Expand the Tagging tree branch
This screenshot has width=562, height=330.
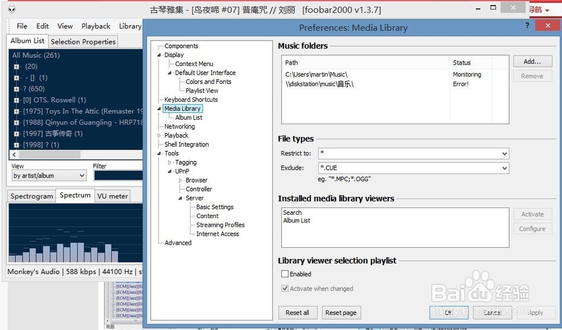click(170, 162)
